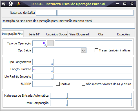
Task: Open the wrench settings icon
Action: pos(19,4)
